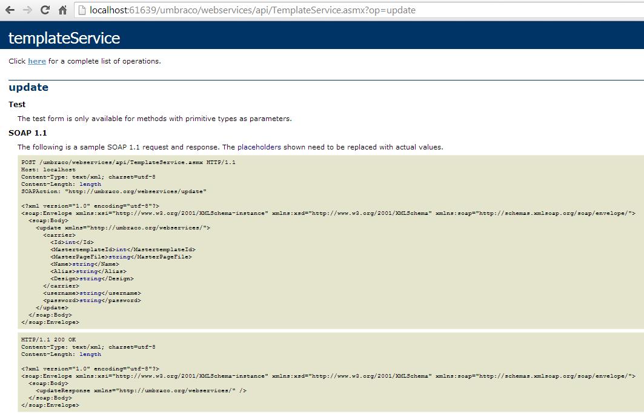Click the <Design>string</Design> line
This screenshot has width=644, height=414.
(x=92, y=278)
